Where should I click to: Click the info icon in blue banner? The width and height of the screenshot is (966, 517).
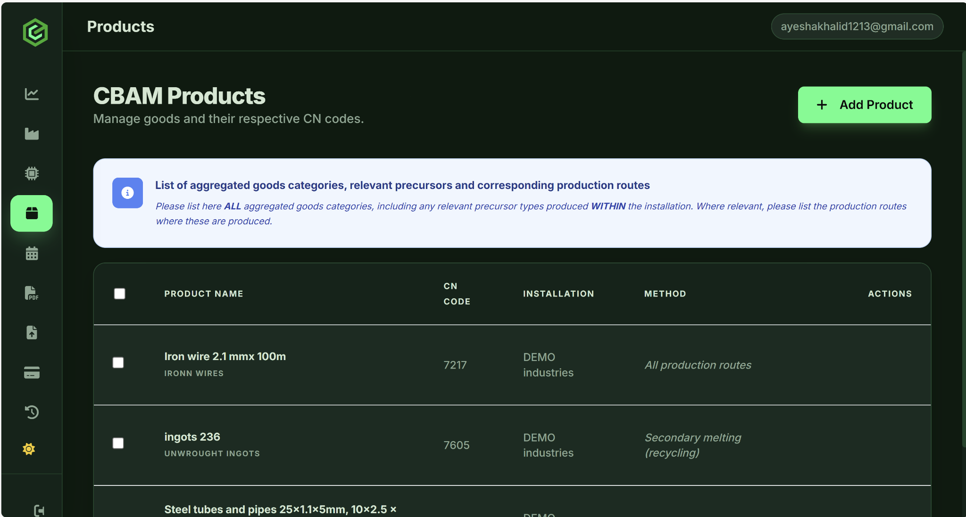[x=127, y=193]
